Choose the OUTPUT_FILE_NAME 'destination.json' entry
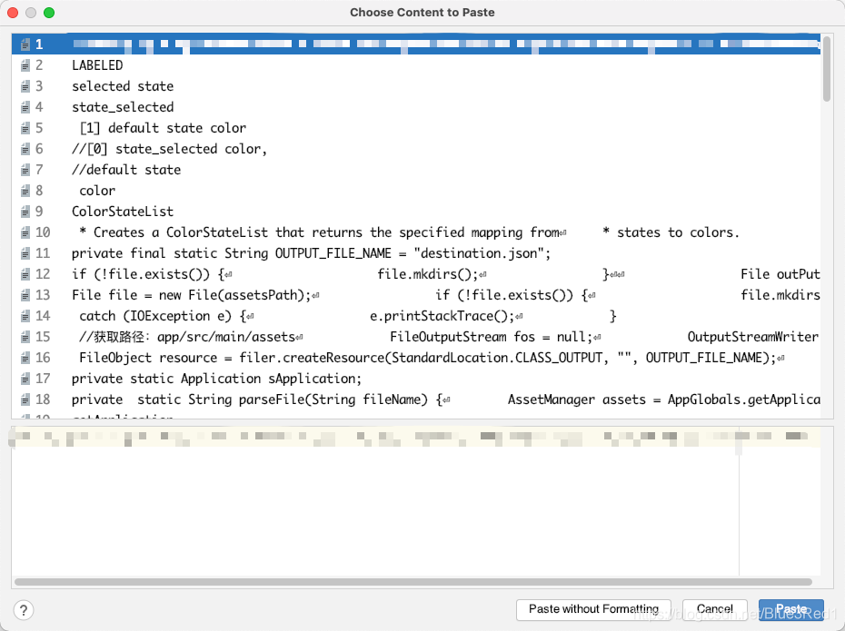 tap(416, 253)
